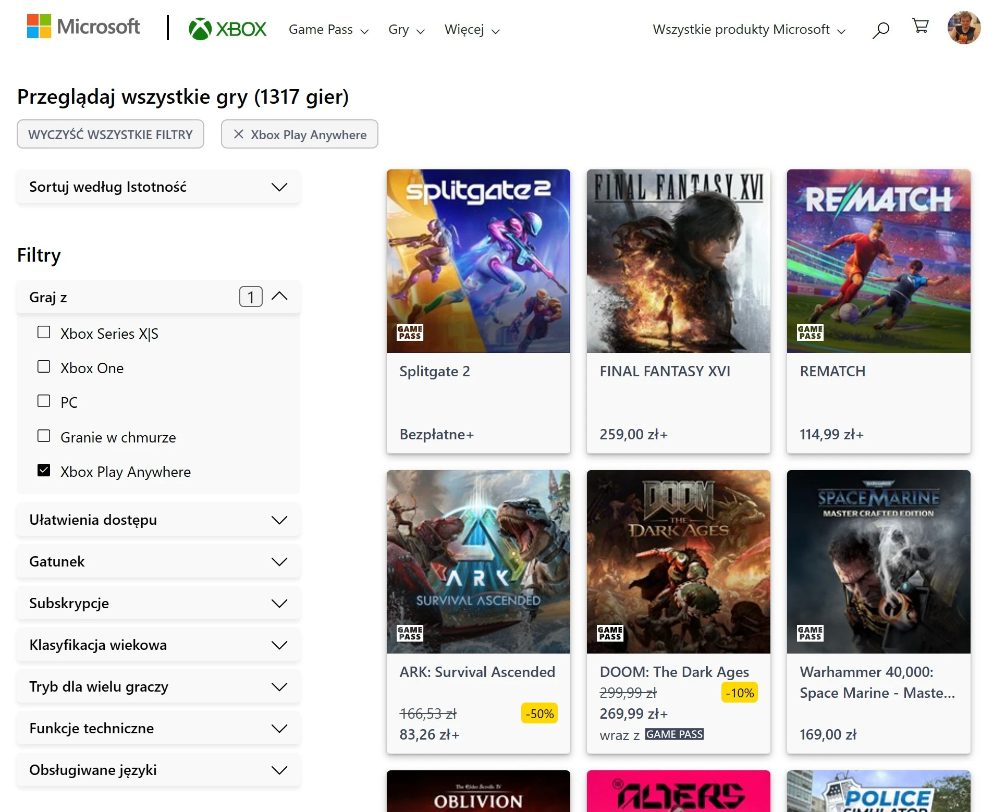This screenshot has width=1006, height=812.
Task: Expand the Subskrypcje filter
Action: click(158, 603)
